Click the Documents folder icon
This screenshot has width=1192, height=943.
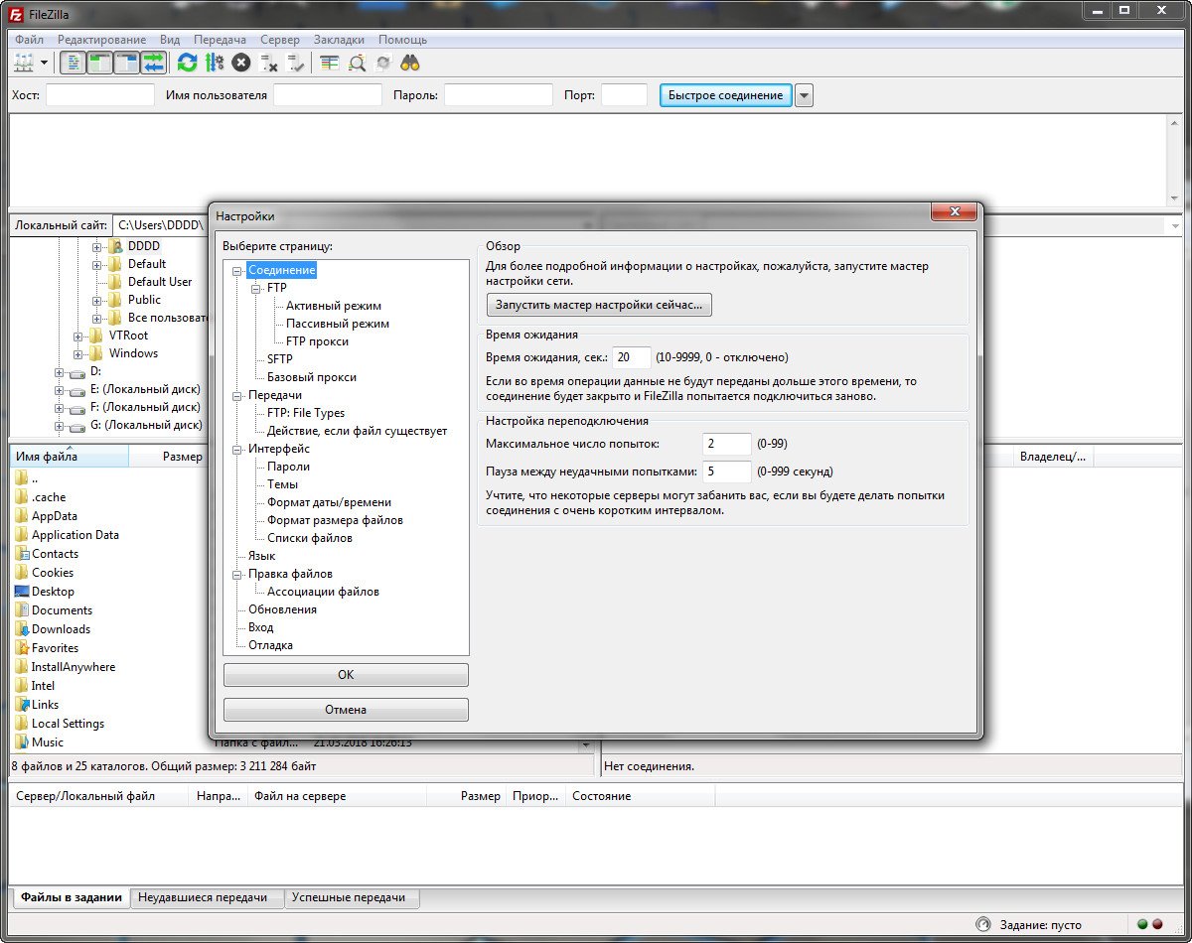click(22, 610)
